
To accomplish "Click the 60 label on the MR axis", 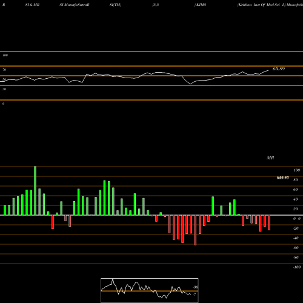I will click(296, 190).
